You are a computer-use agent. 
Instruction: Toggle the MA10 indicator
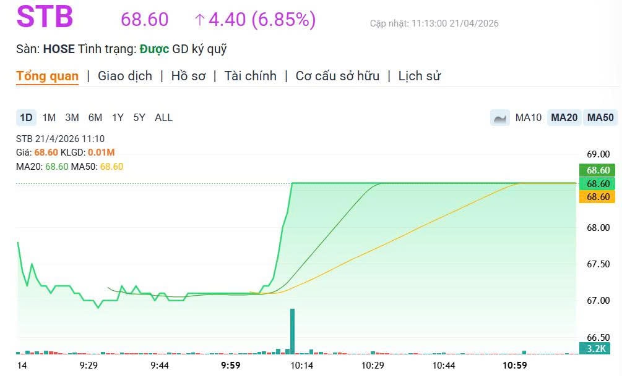coord(529,117)
